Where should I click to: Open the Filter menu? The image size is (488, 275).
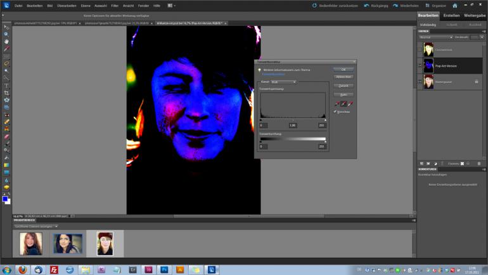[115, 6]
